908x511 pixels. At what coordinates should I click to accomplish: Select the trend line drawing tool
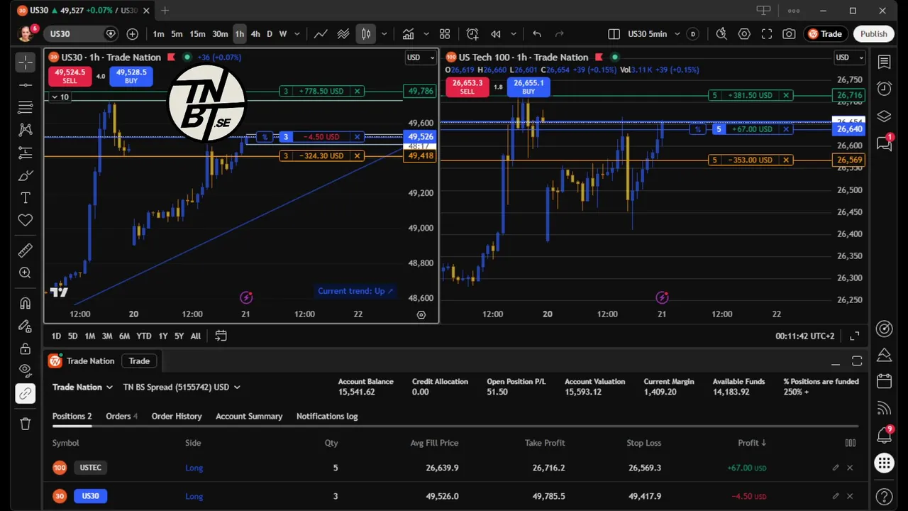26,85
